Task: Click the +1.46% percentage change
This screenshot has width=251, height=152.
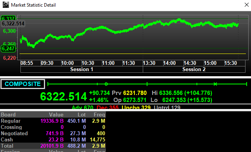Action: (x=98, y=100)
